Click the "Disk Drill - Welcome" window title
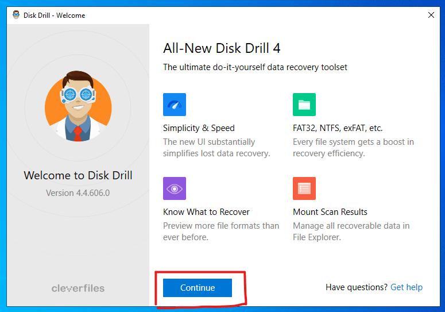Viewport: 445px width, 312px height. click(x=54, y=16)
